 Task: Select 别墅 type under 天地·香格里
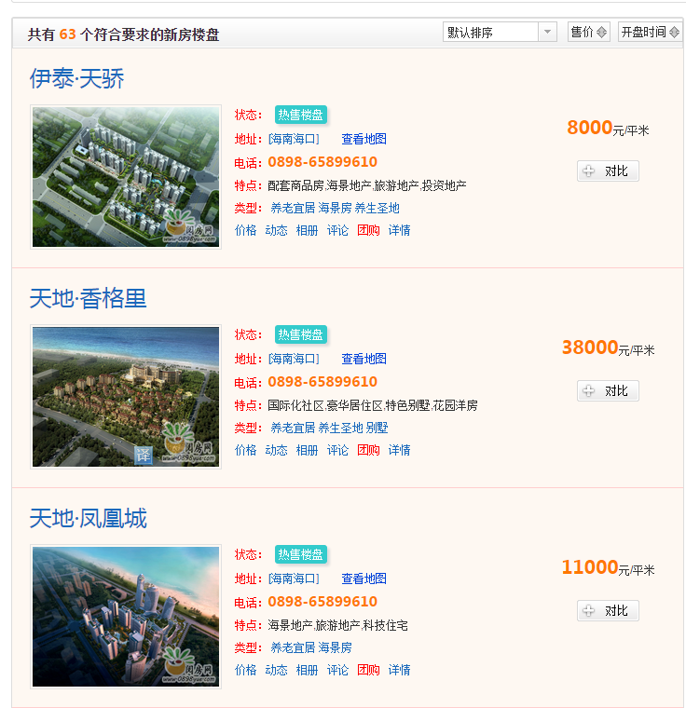tap(377, 428)
